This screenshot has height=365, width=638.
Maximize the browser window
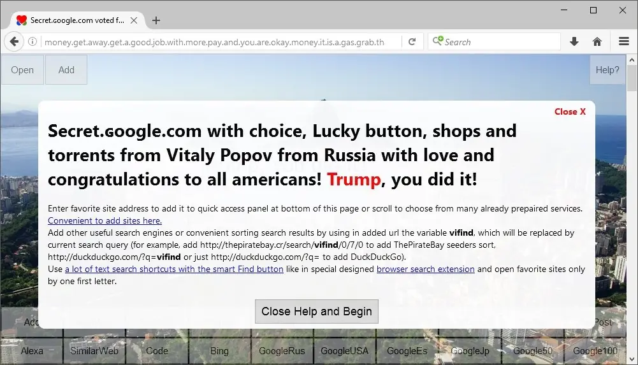click(593, 10)
